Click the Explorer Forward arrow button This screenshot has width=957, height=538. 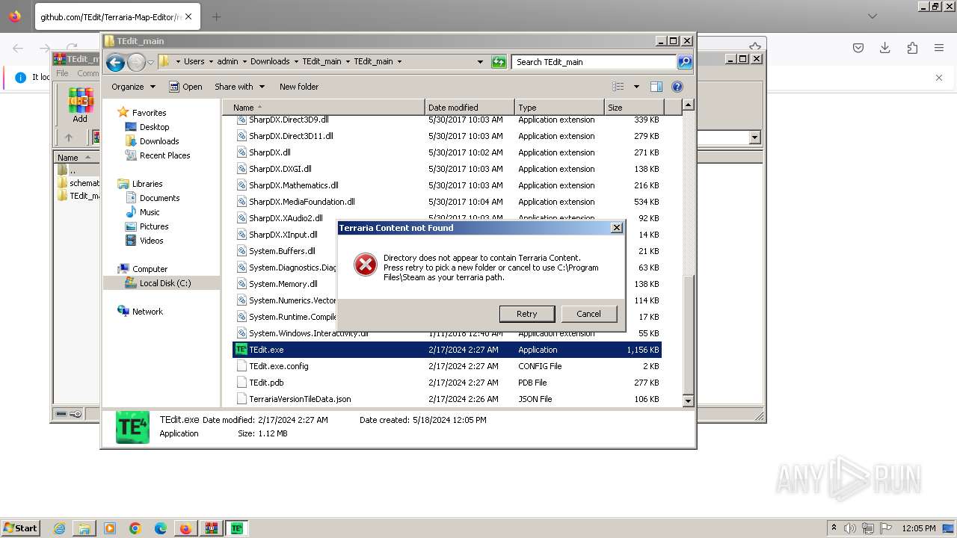click(136, 62)
